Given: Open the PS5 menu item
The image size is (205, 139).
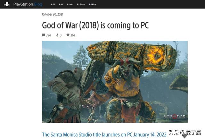Looking at the screenshot, I should tap(53, 4).
